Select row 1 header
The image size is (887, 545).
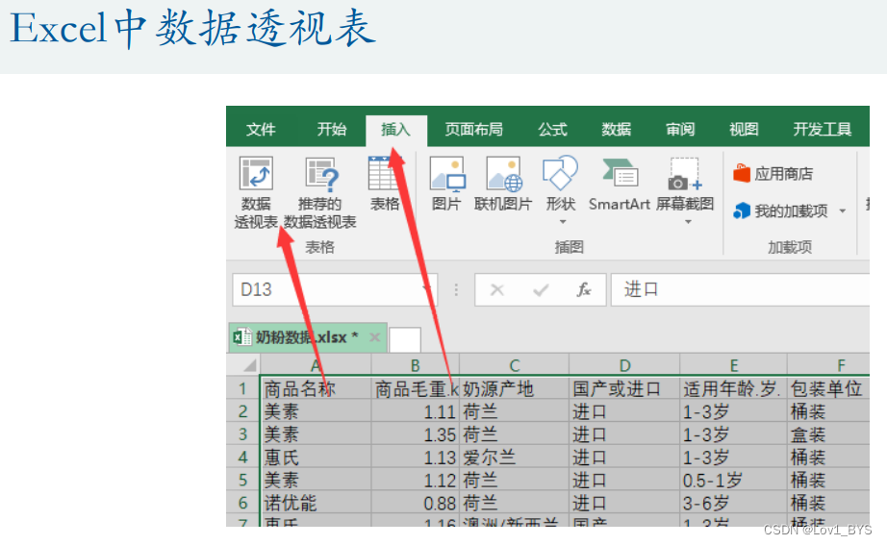[243, 388]
